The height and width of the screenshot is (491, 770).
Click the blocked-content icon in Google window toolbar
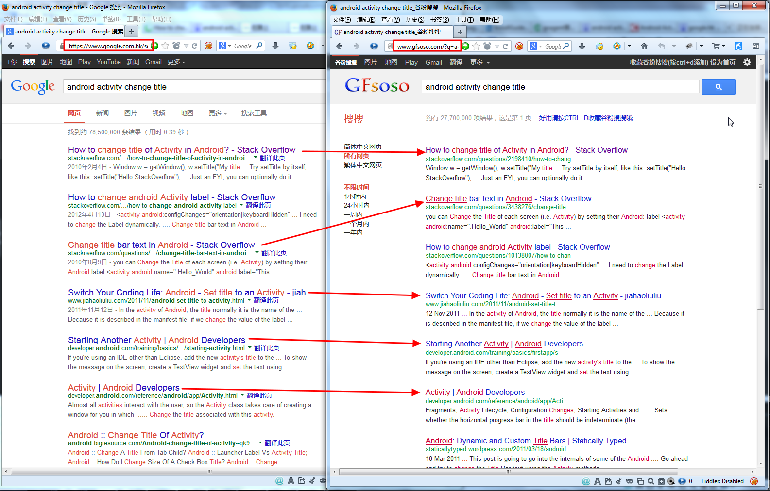coord(208,46)
